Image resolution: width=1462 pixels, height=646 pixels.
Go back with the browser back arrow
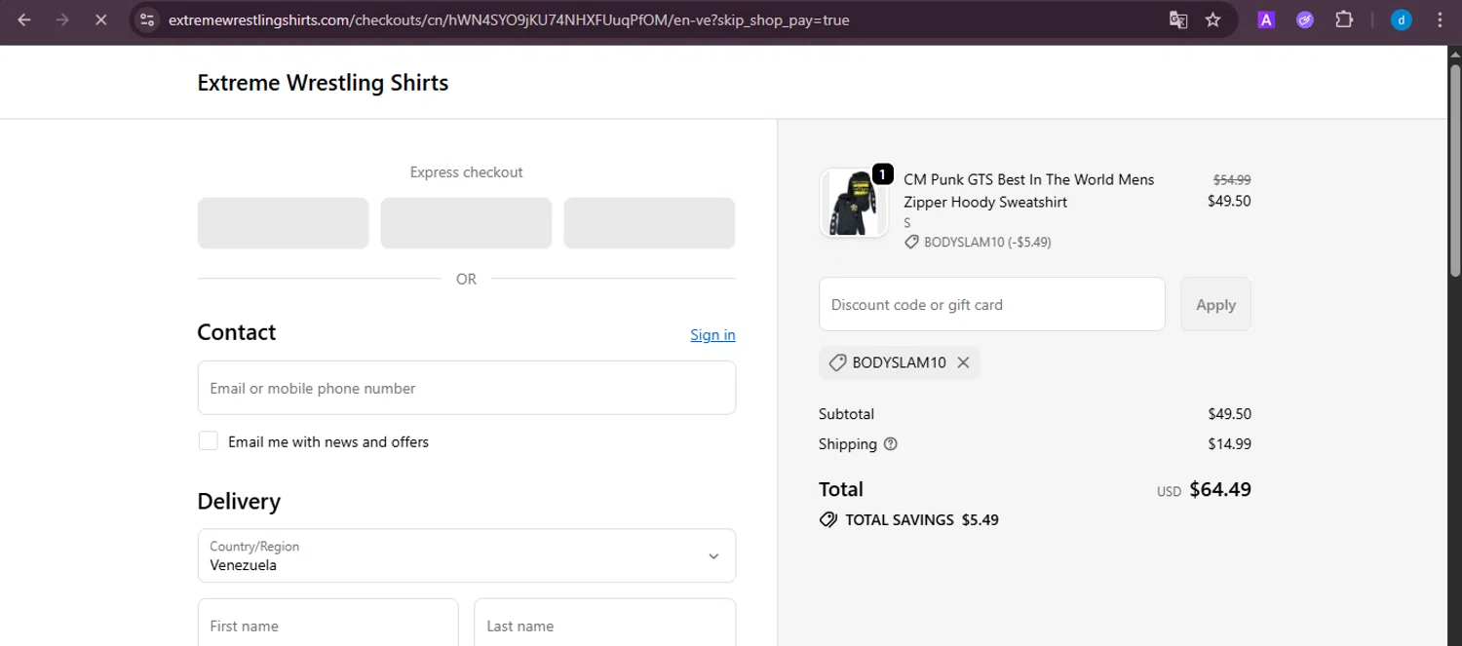pos(24,19)
